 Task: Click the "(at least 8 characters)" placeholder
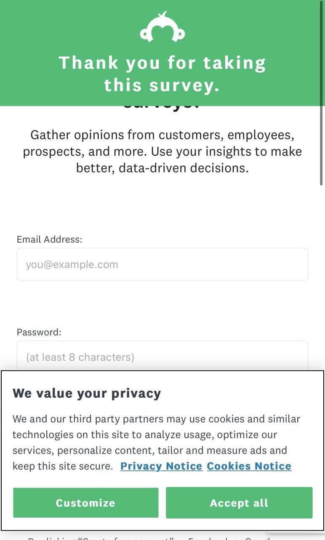80,357
